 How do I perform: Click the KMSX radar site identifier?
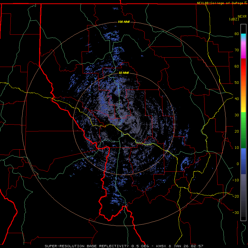coord(161,246)
